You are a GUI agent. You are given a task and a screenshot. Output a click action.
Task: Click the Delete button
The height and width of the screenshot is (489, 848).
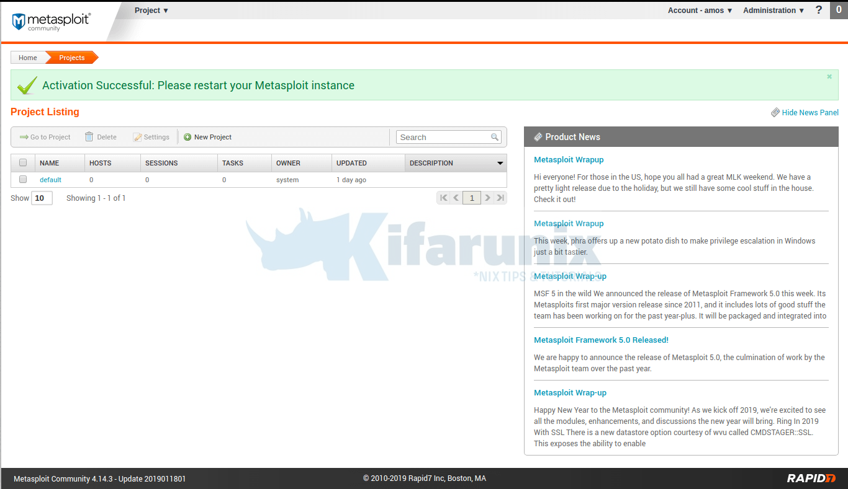click(x=101, y=137)
